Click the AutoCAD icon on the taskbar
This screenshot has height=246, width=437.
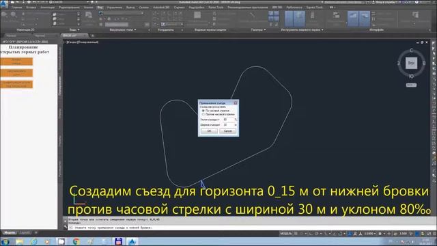coord(132,241)
